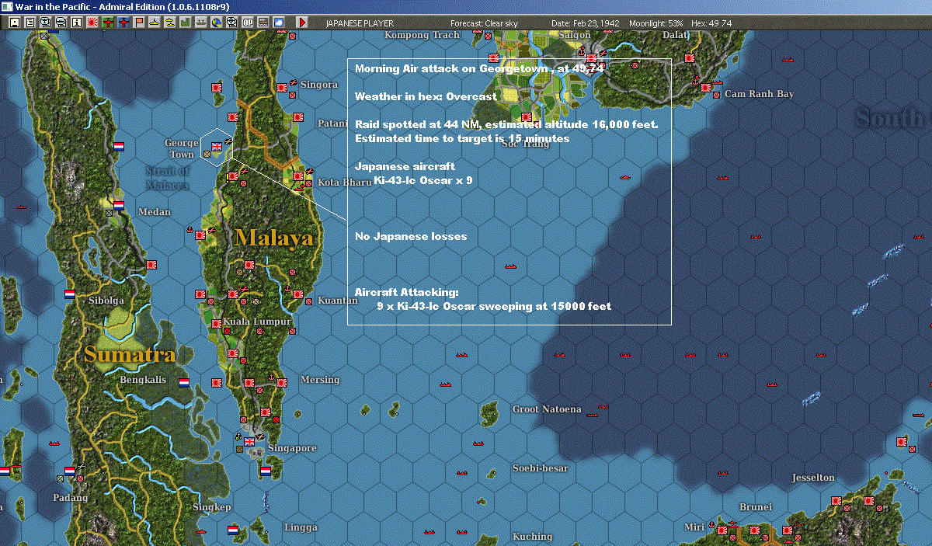Click 'Oscar sweeping at 15000 feet' line
Image resolution: width=932 pixels, height=546 pixels.
tap(494, 306)
